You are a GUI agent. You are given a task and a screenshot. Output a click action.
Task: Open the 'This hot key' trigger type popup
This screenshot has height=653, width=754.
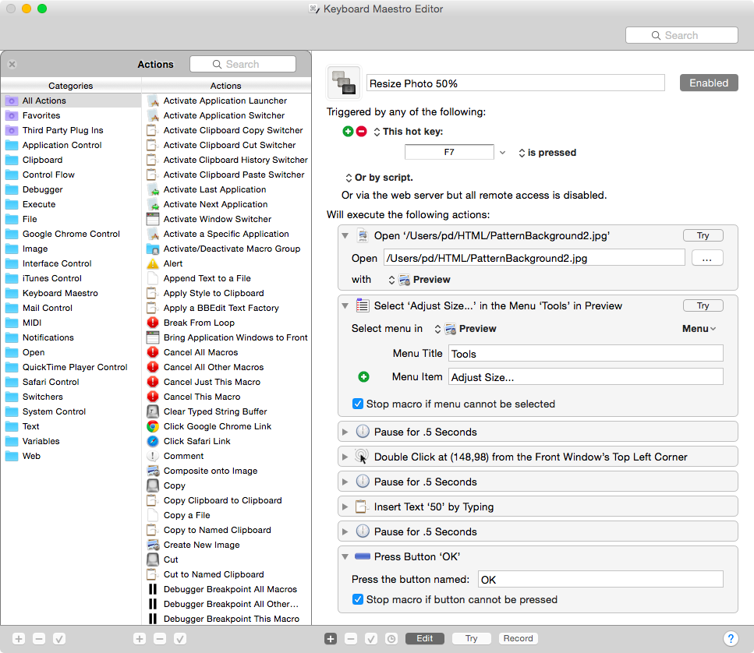tap(409, 131)
